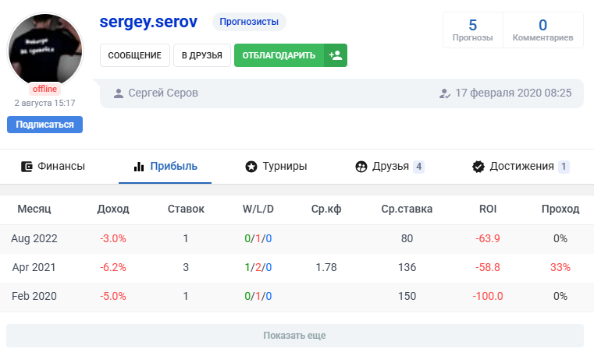This screenshot has width=594, height=352.
Task: Click the 80 average stake value
Action: click(407, 238)
